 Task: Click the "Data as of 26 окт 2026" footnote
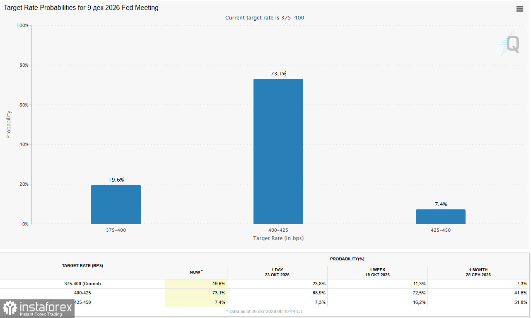pos(265,311)
